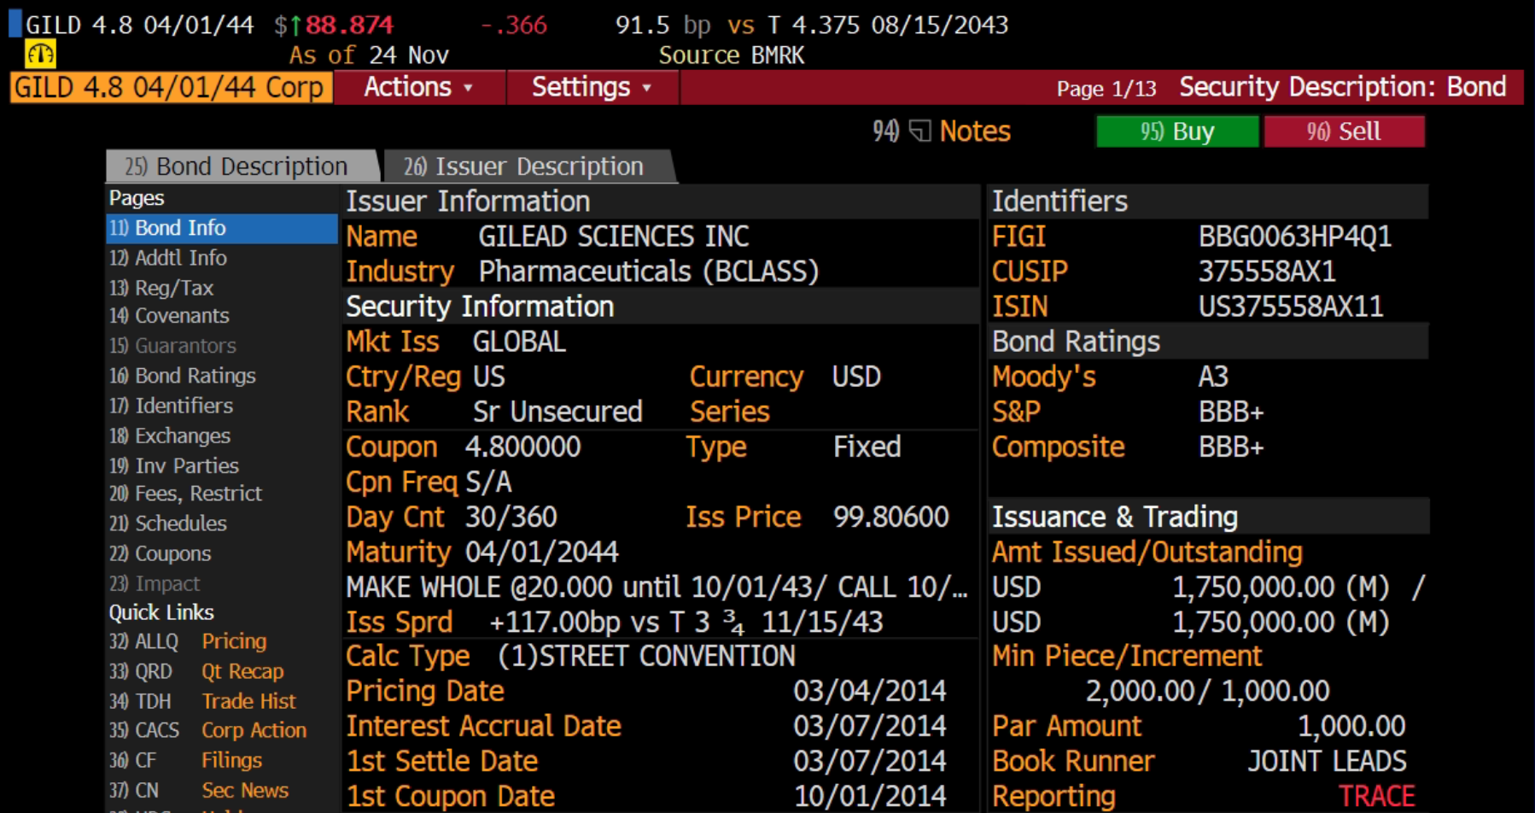This screenshot has height=813, width=1535.
Task: Click the Day Cnt 30/360 value
Action: (511, 517)
